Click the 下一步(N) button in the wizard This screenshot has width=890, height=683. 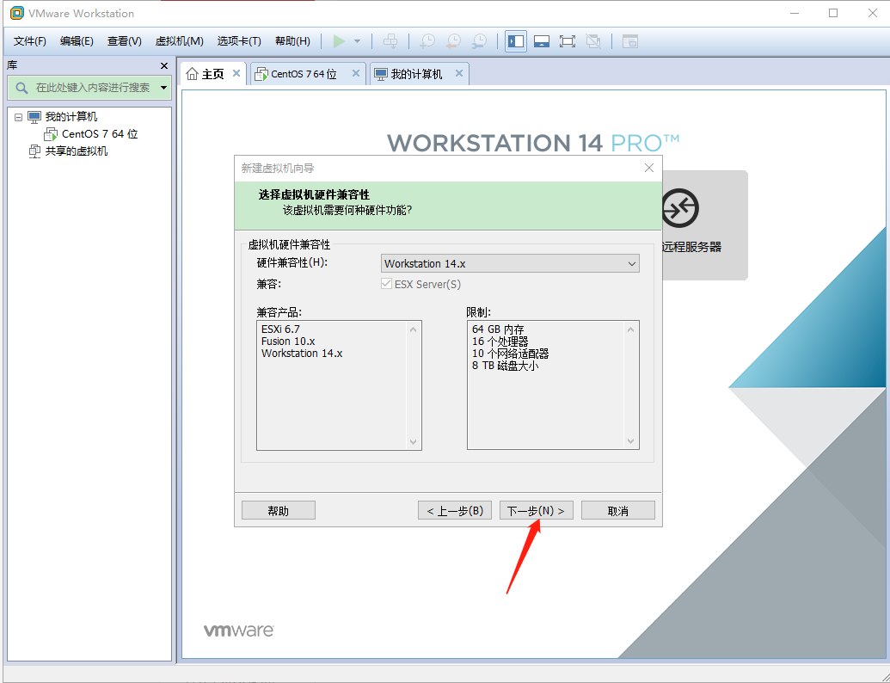point(536,509)
